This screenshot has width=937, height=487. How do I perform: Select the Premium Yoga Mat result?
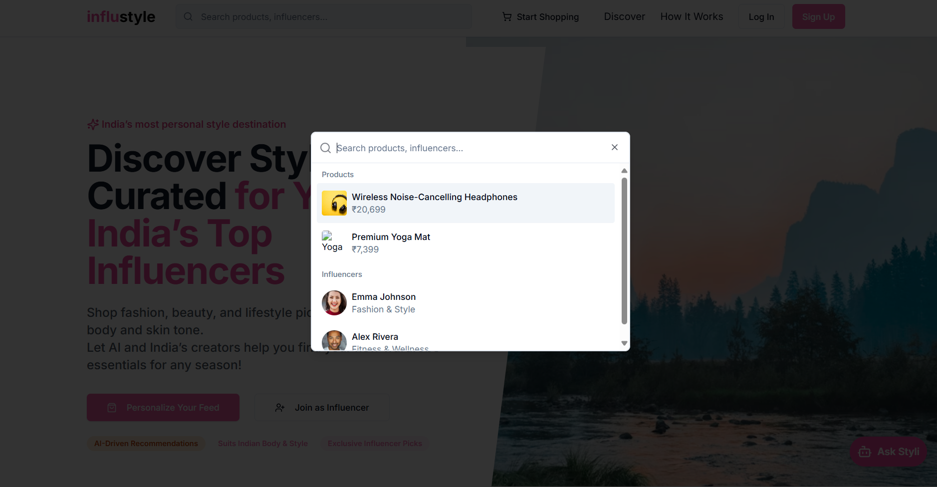click(466, 243)
